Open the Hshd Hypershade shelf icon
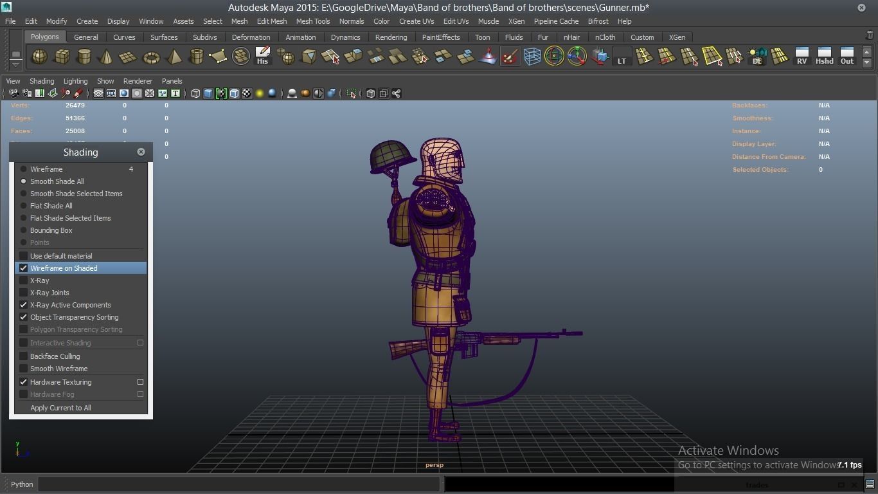 [x=824, y=57]
